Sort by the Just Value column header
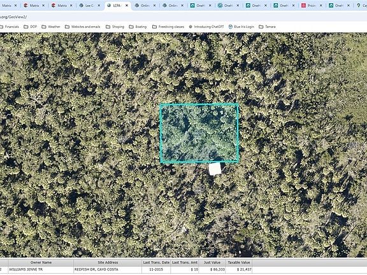This screenshot has width=367, height=275. click(212, 263)
